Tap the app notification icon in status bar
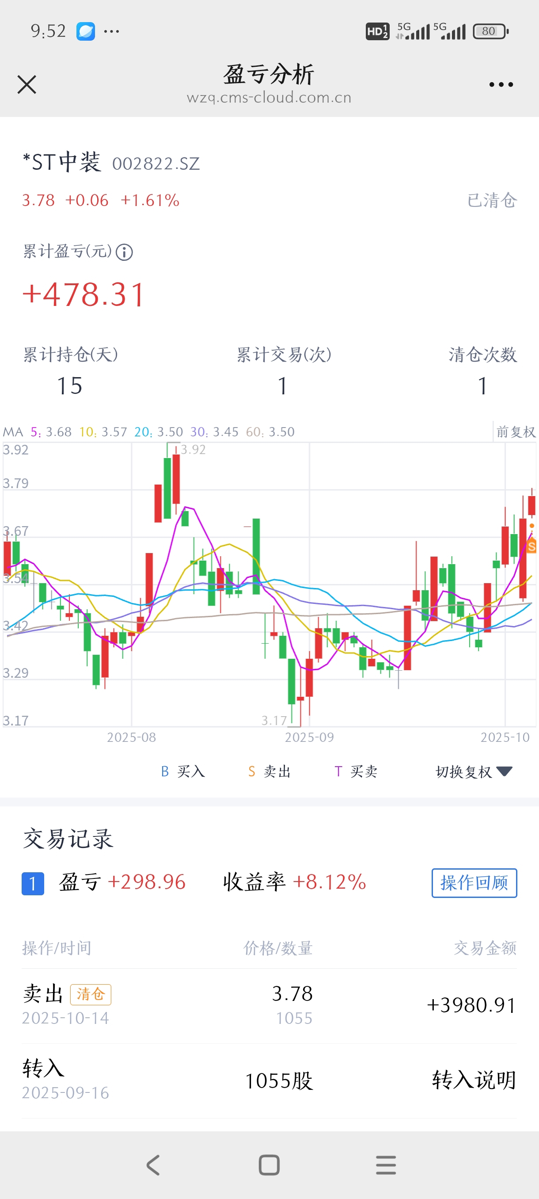 click(86, 31)
